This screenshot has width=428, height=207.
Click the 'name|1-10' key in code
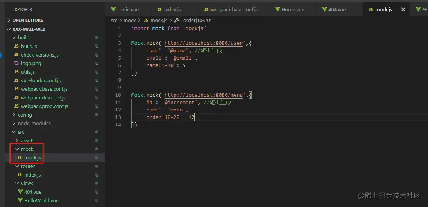point(160,65)
